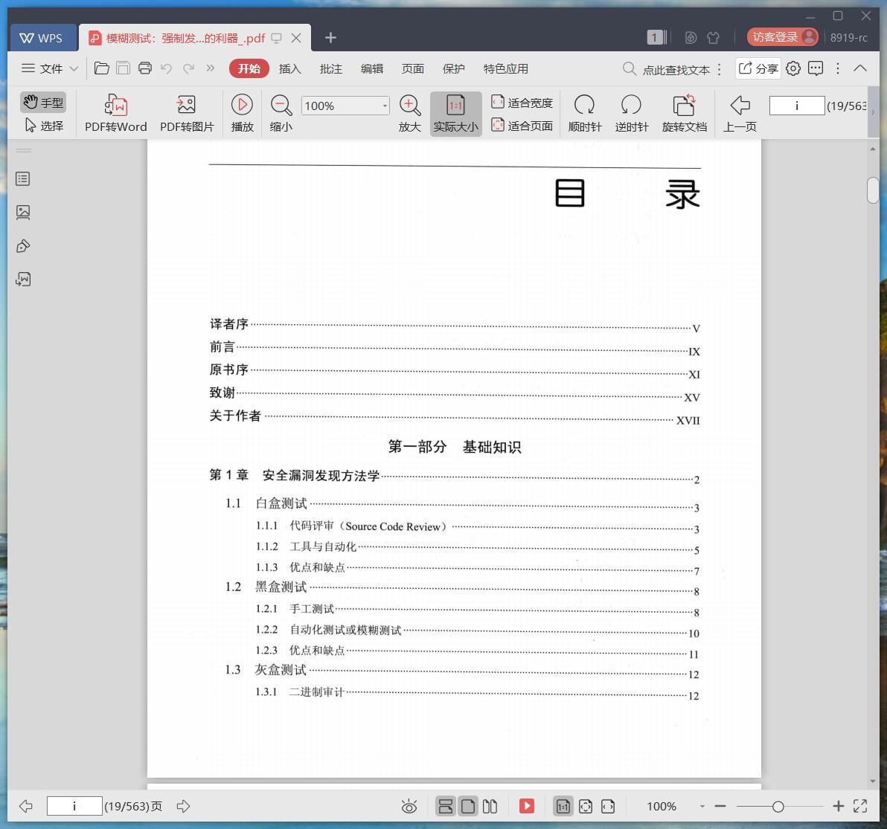
Task: Click the zoom slider handle
Action: [778, 807]
